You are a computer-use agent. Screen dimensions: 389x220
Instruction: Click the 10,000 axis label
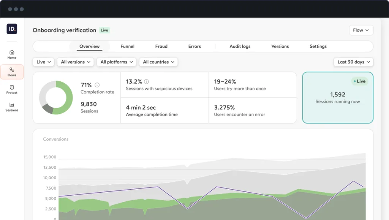point(50,178)
